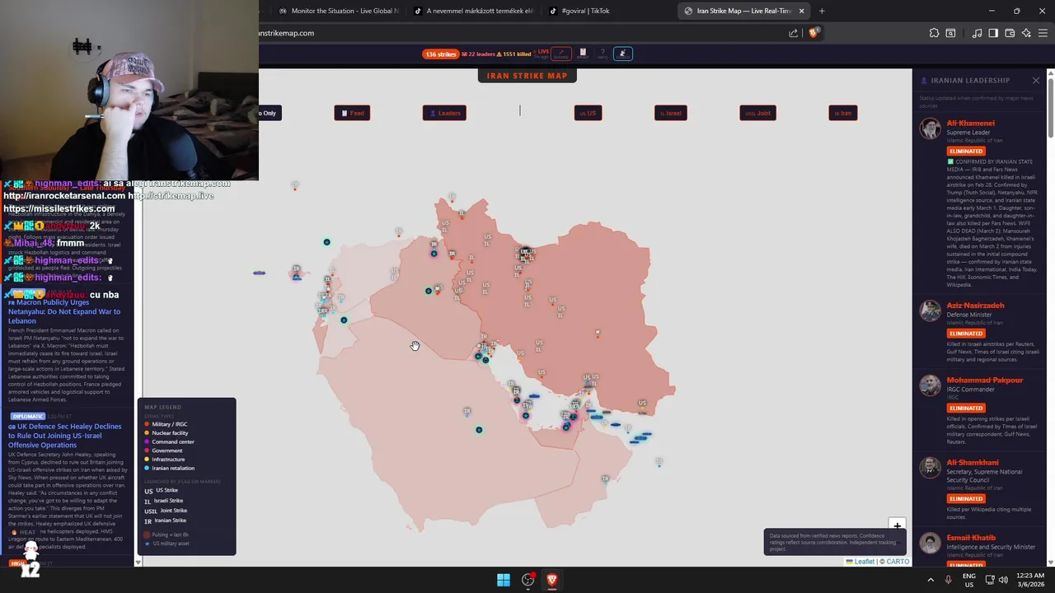The width and height of the screenshot is (1055, 593).
Task: Toggle the US strikes filter
Action: click(588, 113)
